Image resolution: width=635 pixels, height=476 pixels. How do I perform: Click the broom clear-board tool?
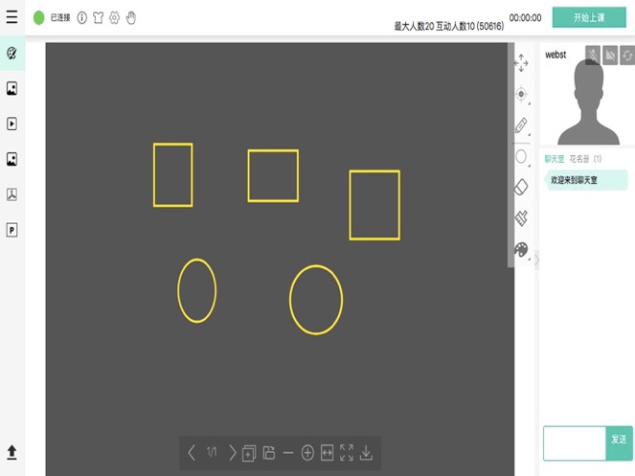point(521,218)
